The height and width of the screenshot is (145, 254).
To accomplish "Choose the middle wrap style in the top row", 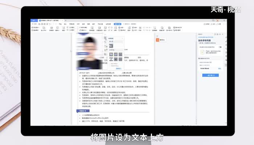I will click(116, 54).
